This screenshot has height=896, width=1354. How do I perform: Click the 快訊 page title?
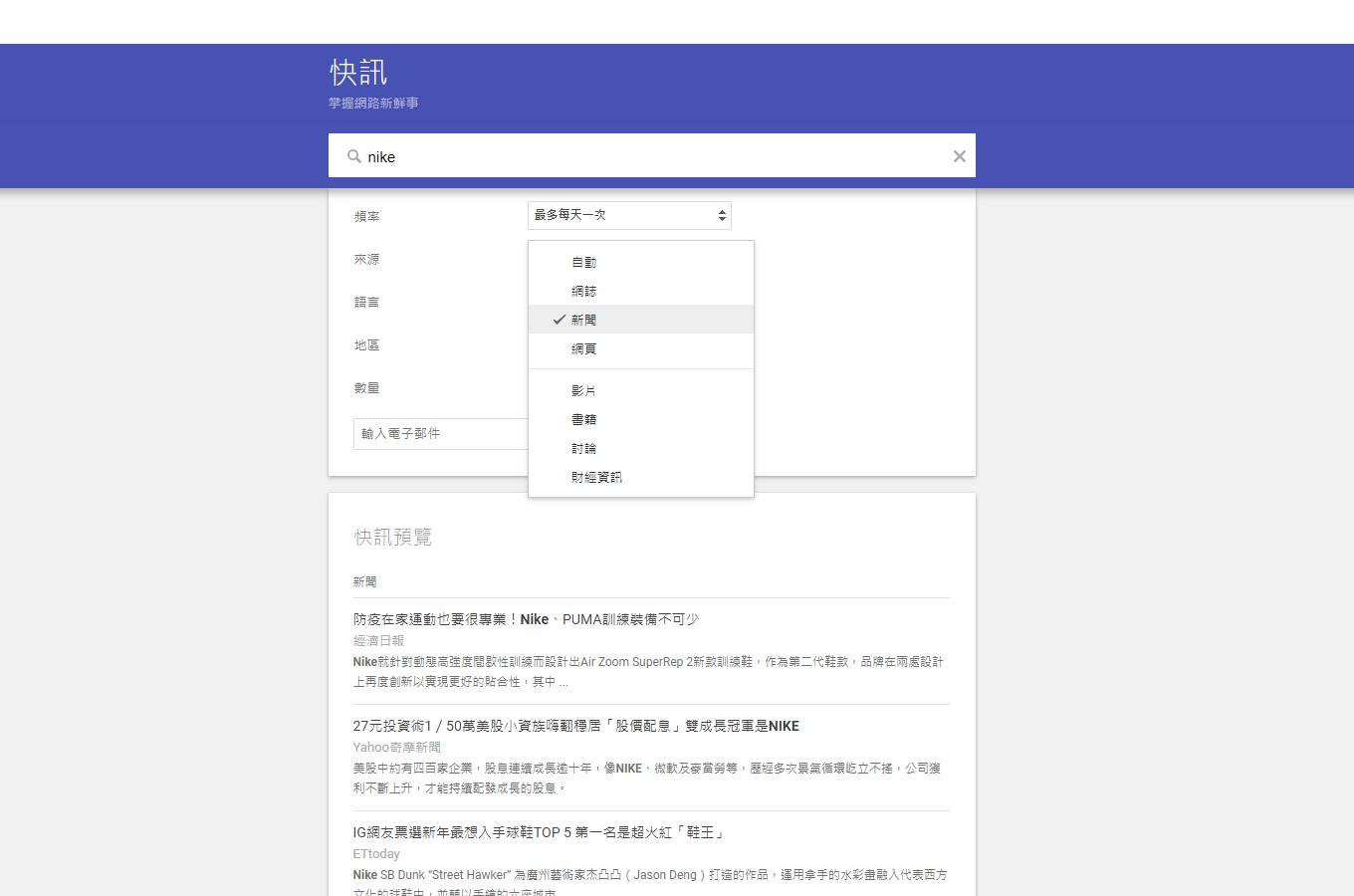pyautogui.click(x=357, y=71)
